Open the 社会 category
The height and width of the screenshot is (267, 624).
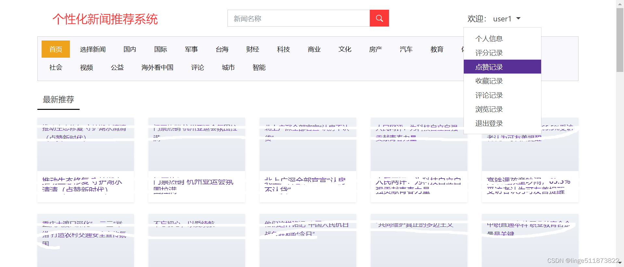pos(56,67)
